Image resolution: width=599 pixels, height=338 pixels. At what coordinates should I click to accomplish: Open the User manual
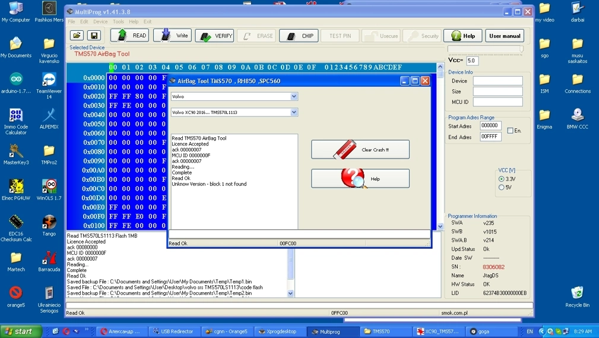(x=505, y=36)
